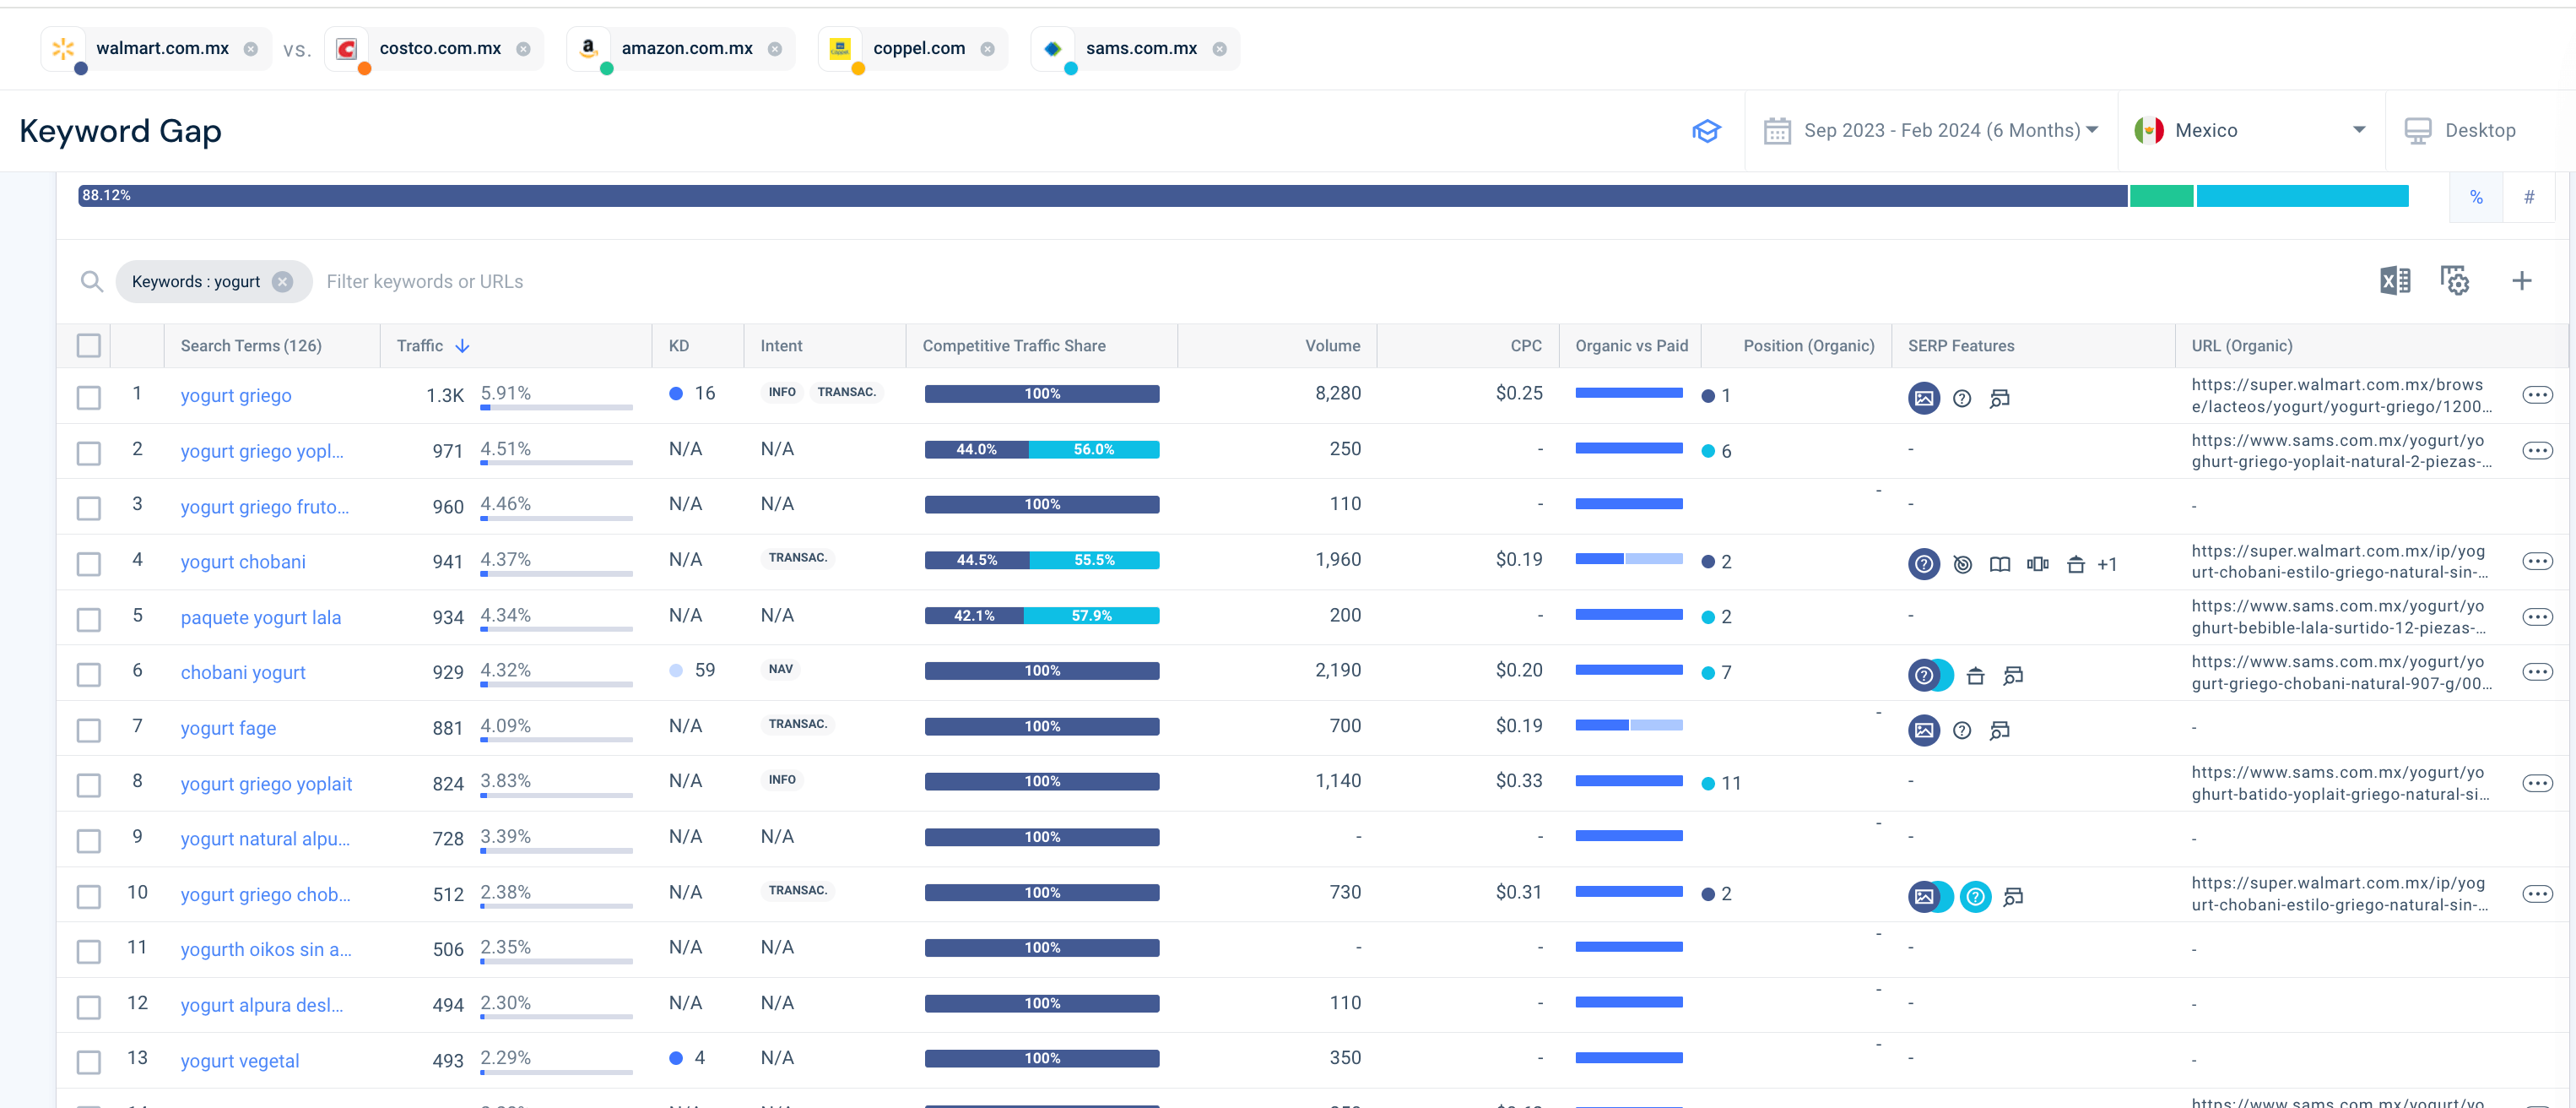Open the graduation cap education icon
The width and height of the screenshot is (2576, 1108).
(1706, 131)
